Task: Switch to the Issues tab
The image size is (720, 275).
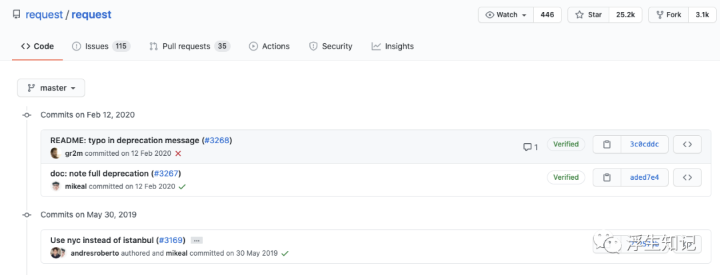Action: (x=101, y=46)
